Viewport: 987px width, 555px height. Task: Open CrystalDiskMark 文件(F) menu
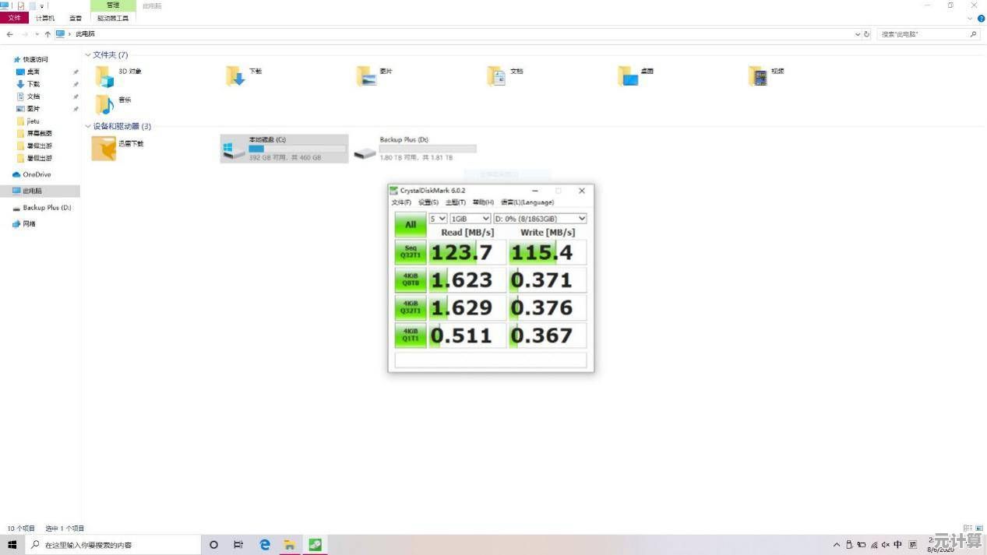click(x=401, y=202)
